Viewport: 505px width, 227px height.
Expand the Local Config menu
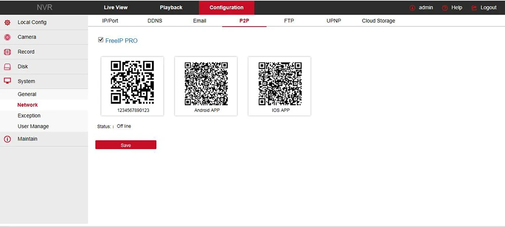(x=44, y=23)
